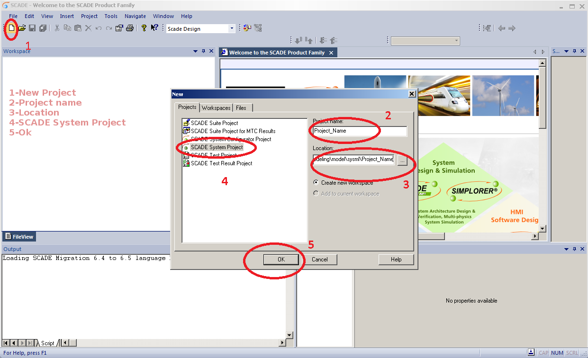The height and width of the screenshot is (358, 588).
Task: Open the empty gray toolbar combo box
Action: click(425, 41)
